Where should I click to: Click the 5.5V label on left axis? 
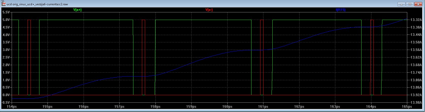click(x=6, y=12)
